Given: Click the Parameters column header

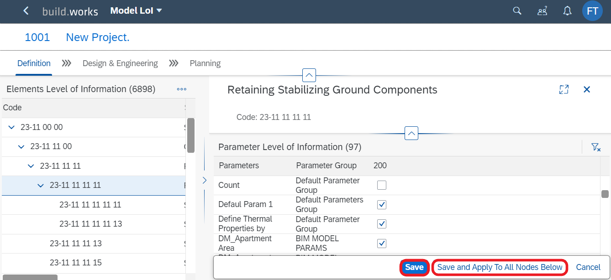Looking at the screenshot, I should click(239, 166).
